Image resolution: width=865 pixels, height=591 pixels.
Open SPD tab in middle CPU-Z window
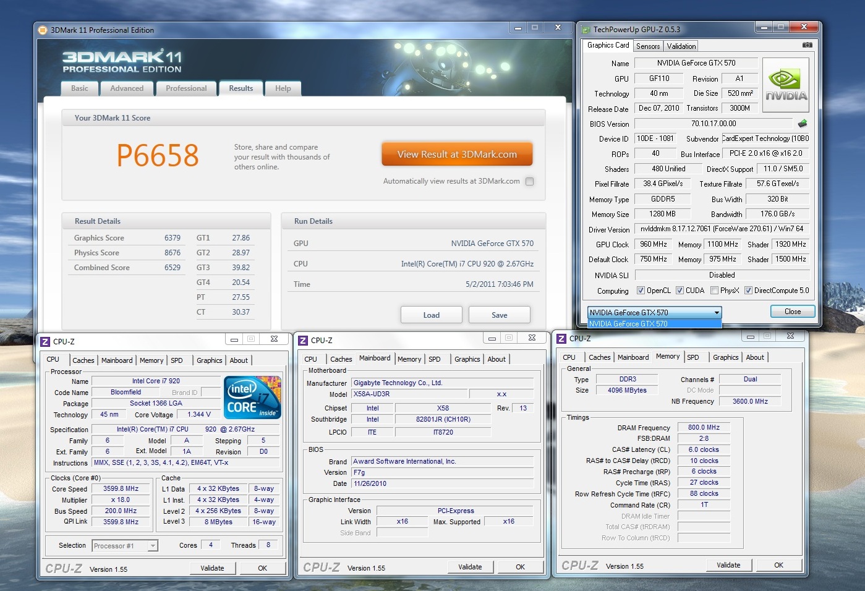click(x=435, y=359)
